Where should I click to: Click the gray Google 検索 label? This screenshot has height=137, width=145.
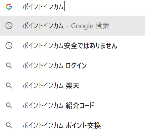[90, 26]
